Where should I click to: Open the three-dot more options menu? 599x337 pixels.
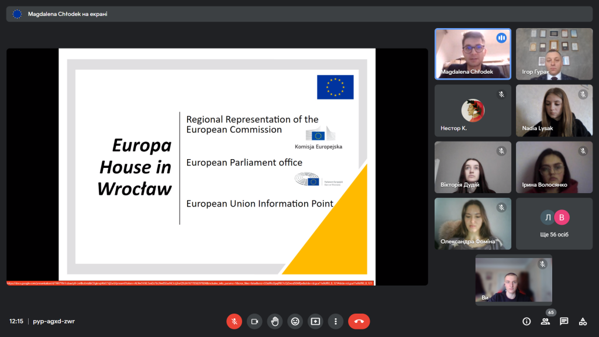(x=335, y=321)
